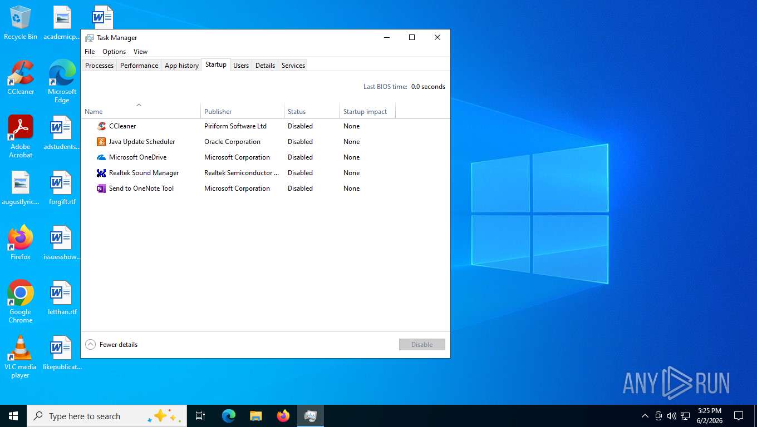Open CCleaner desktop shortcut
Viewport: 757px width, 427px height.
coord(21,78)
